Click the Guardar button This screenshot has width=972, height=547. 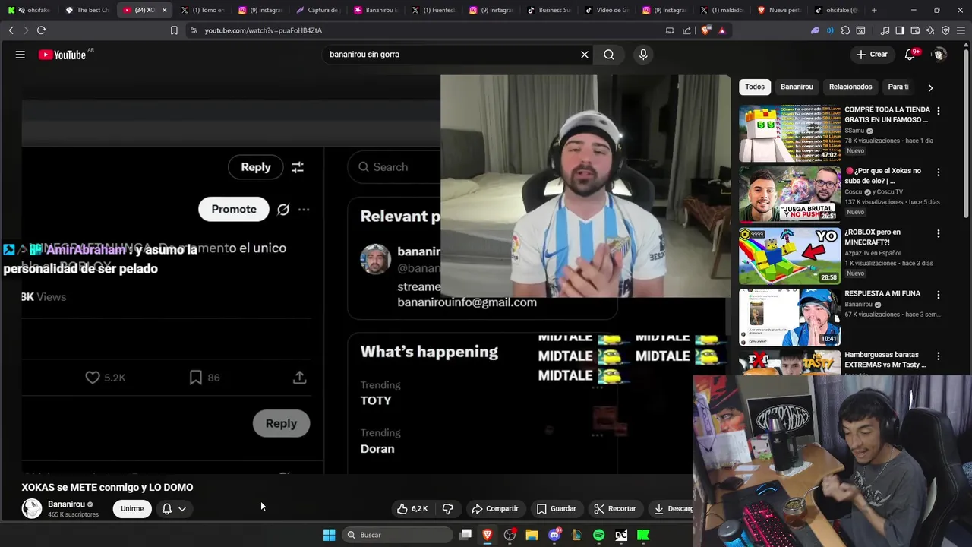pos(557,509)
